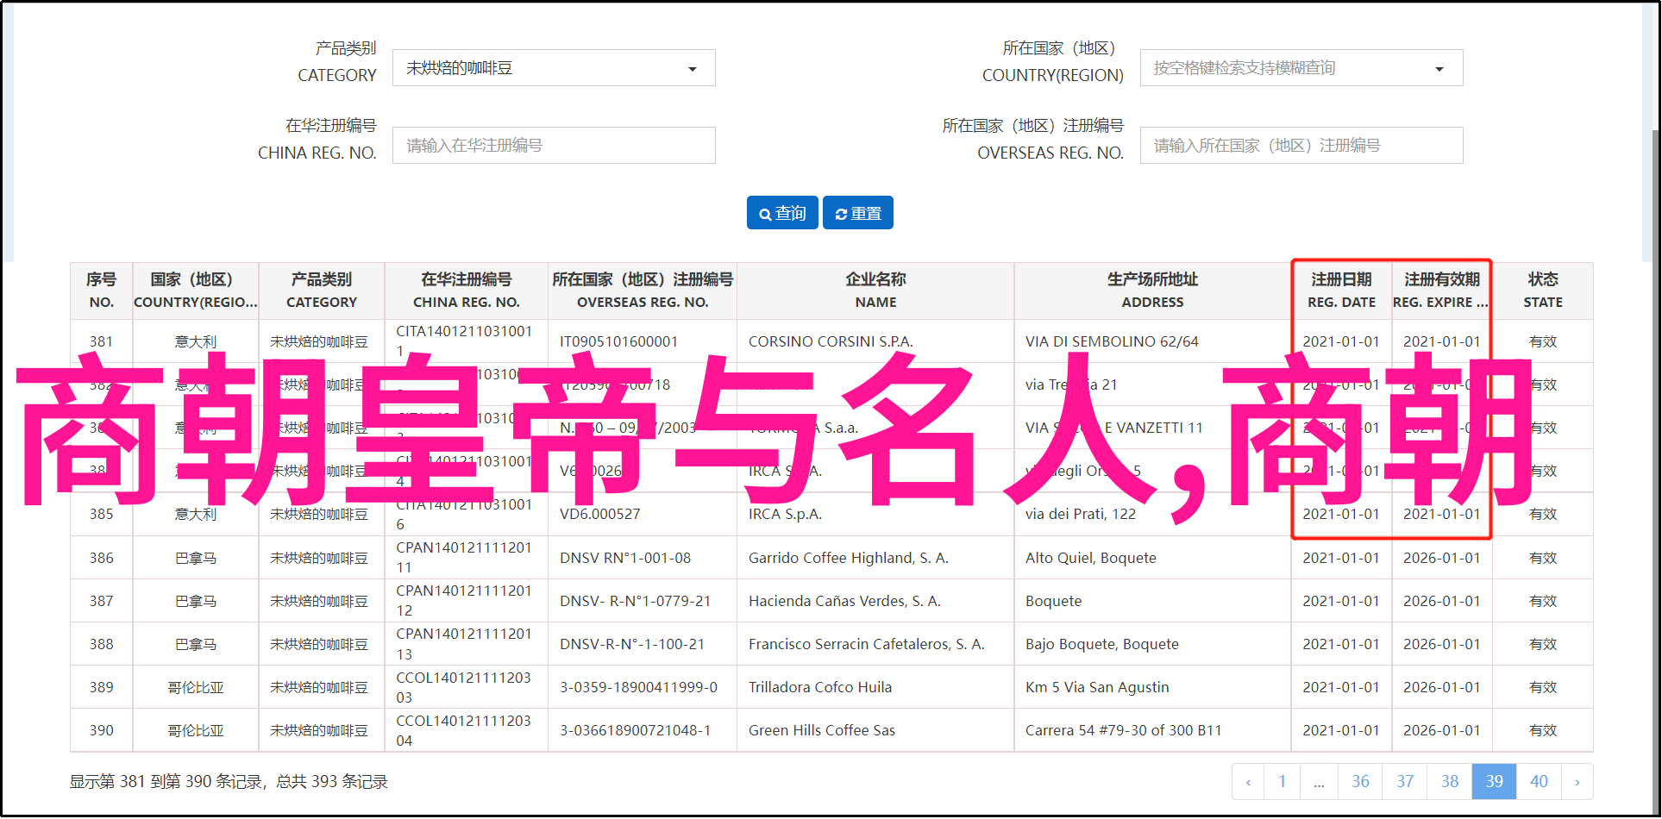Screen dimensions: 1662x819
Task: Focus the overseas registration number field
Action: pyautogui.click(x=1301, y=146)
